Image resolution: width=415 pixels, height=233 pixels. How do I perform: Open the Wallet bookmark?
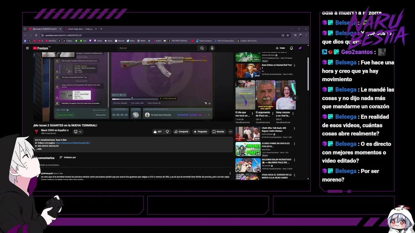[142, 41]
